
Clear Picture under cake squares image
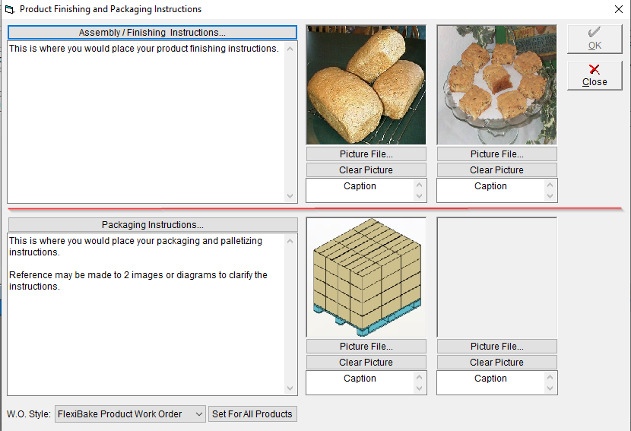[x=497, y=170]
